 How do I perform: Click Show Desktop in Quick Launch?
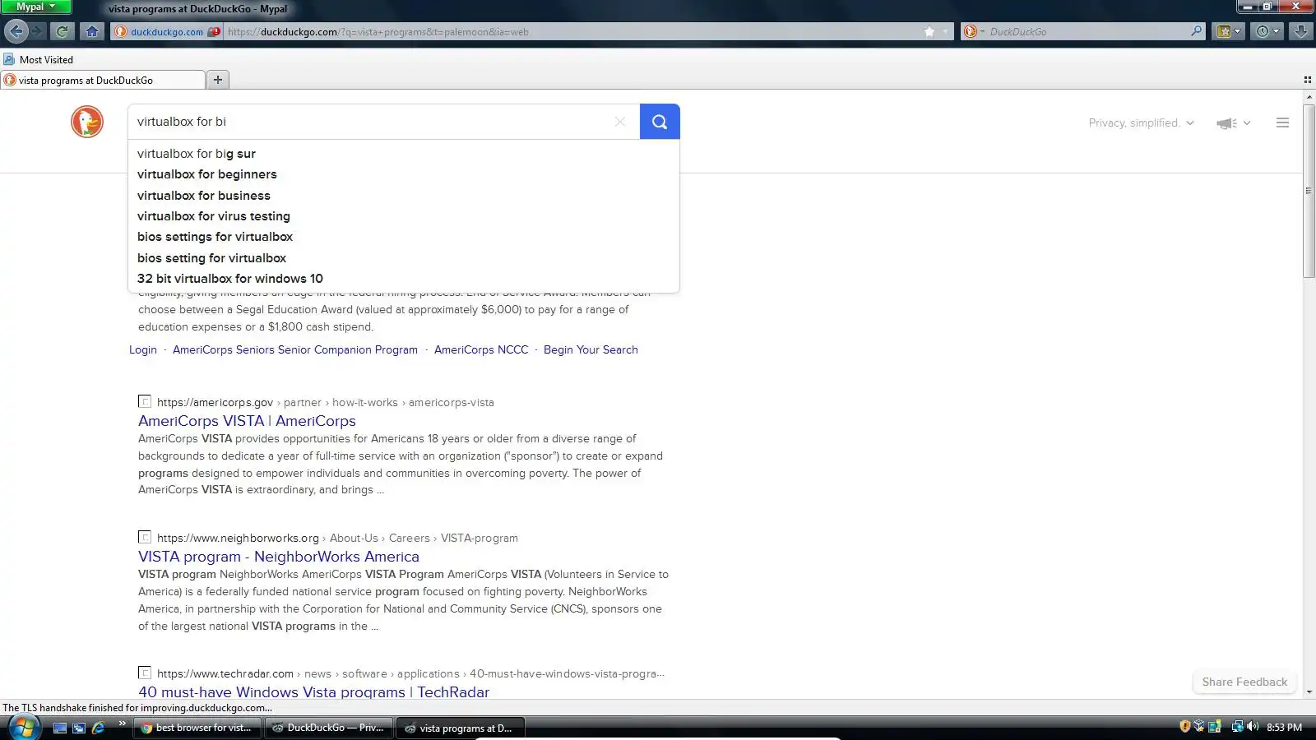(60, 728)
